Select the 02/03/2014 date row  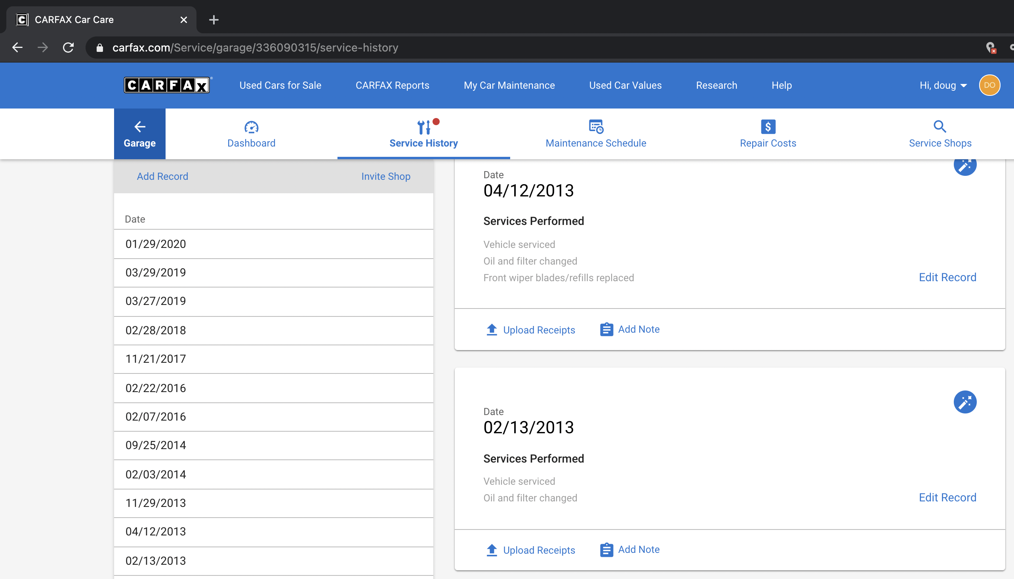point(274,474)
